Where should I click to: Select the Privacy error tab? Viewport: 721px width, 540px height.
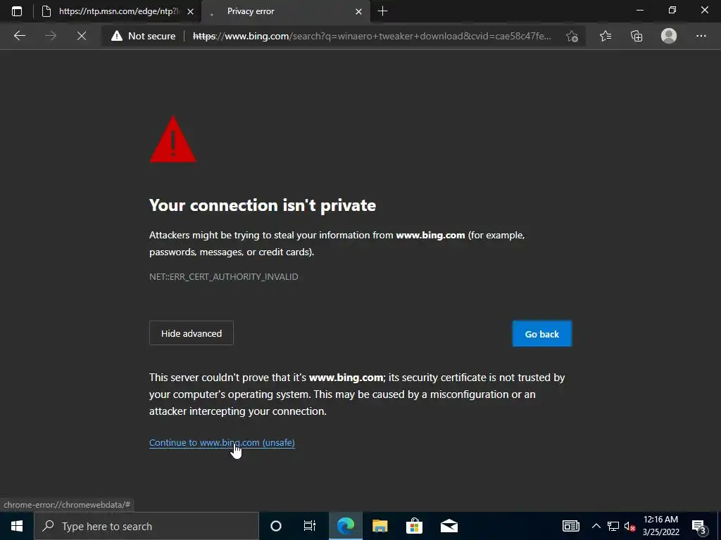(x=285, y=11)
